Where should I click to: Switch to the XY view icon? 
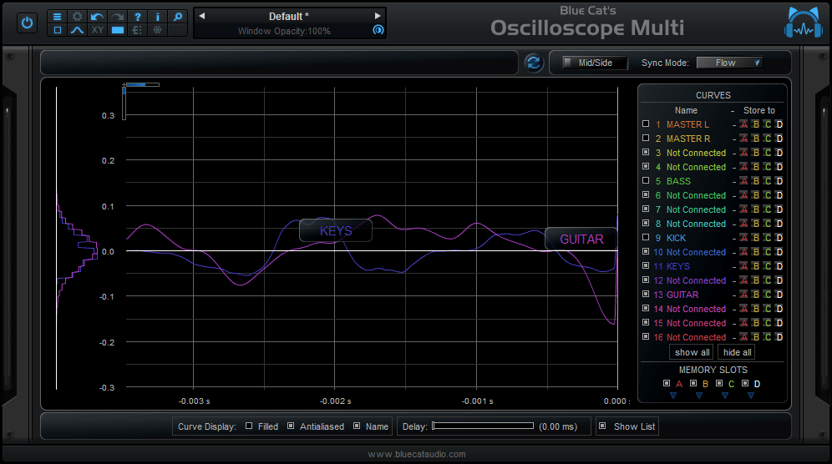click(x=97, y=30)
